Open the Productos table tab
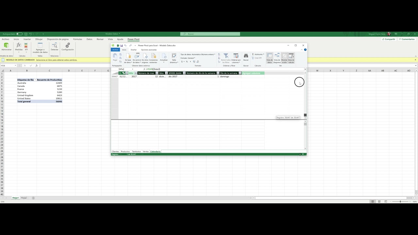The width and height of the screenshot is (418, 235). coord(125,151)
